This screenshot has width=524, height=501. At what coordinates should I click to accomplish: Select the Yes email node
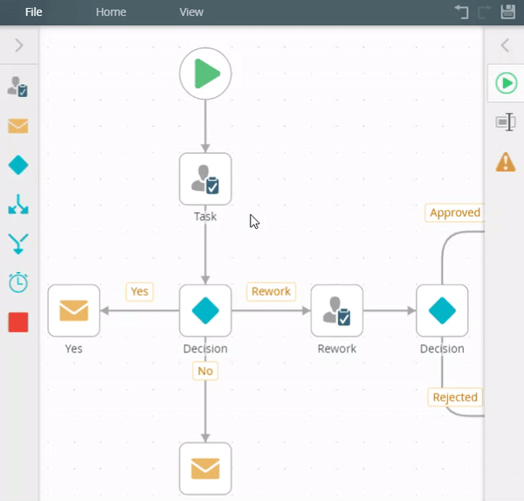coord(74,310)
